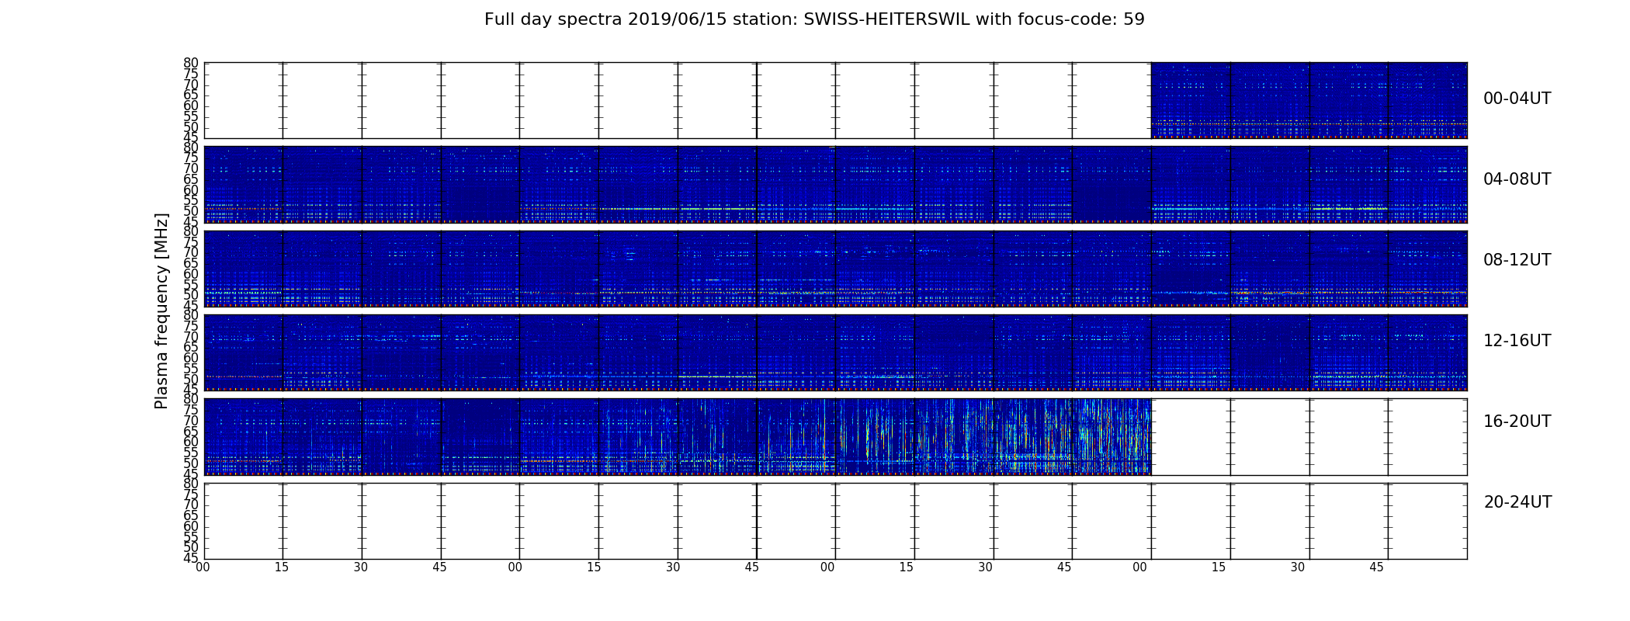Screen dimensions: 1630x621
Task: Click the leftmost '00' x-axis tick label
Action: (202, 567)
